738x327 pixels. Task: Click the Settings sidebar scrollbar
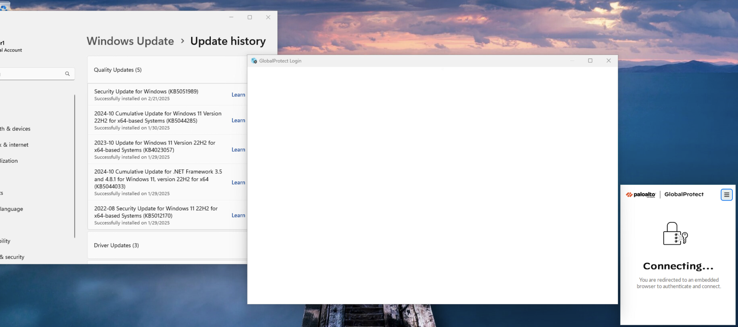pyautogui.click(x=75, y=166)
